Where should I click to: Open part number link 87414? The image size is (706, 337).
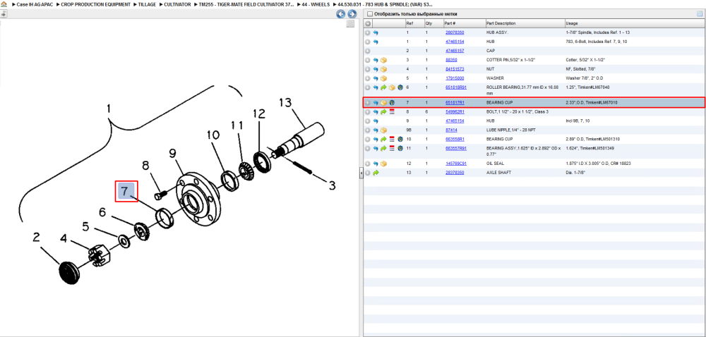pyautogui.click(x=451, y=130)
